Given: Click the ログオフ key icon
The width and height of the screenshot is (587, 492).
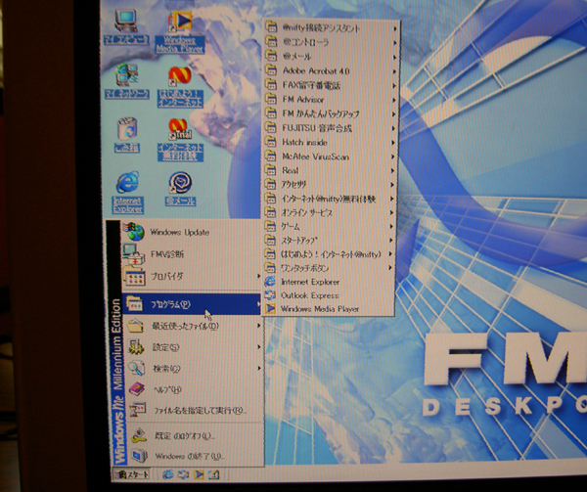Looking at the screenshot, I should click(x=139, y=435).
